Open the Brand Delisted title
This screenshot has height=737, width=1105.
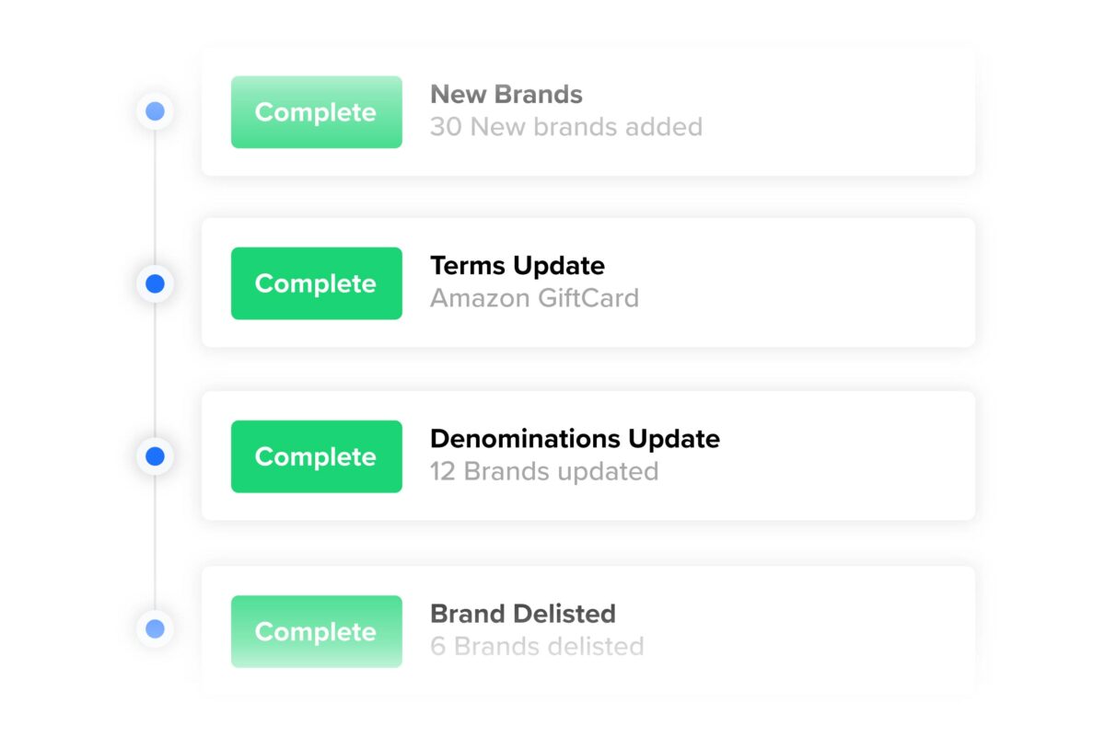[x=523, y=613]
